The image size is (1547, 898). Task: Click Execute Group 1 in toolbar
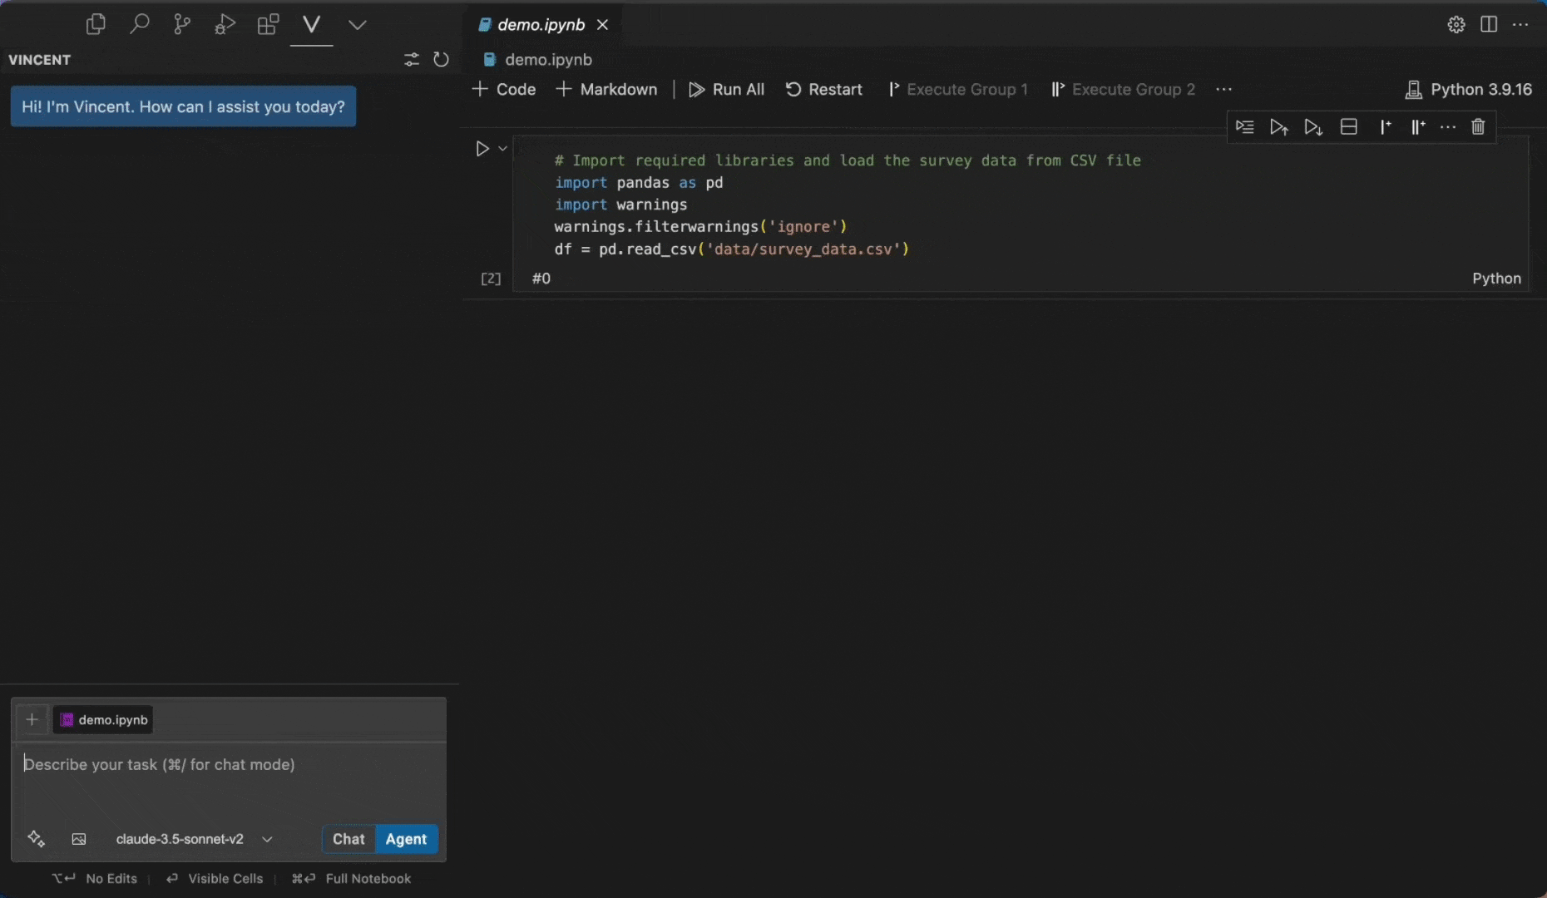(957, 89)
